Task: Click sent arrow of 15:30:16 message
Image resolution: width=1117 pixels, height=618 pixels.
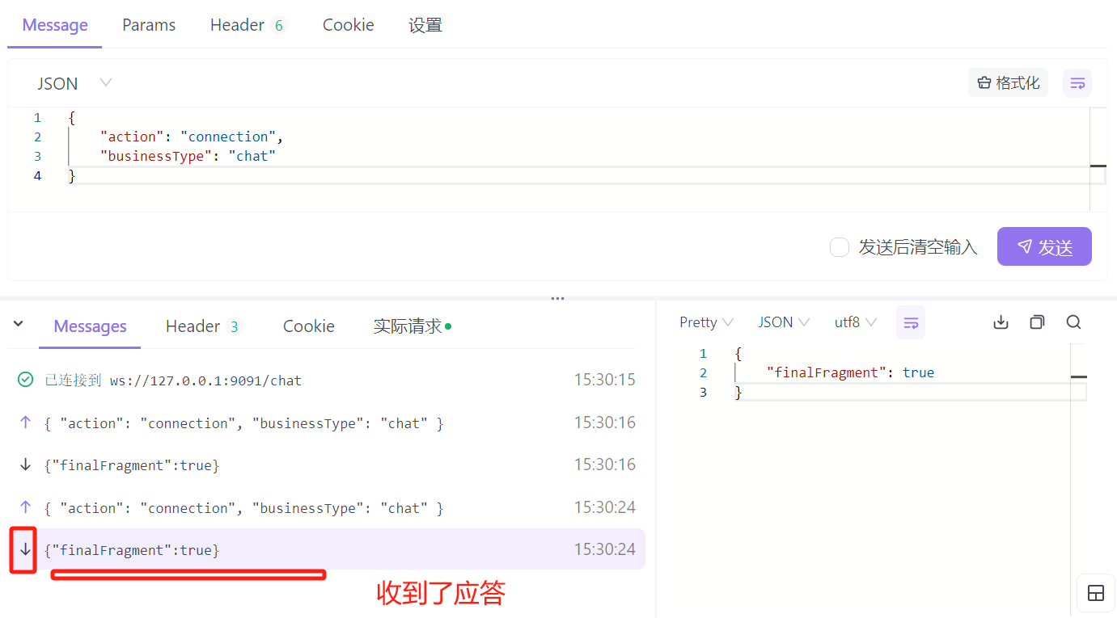Action: coord(25,423)
